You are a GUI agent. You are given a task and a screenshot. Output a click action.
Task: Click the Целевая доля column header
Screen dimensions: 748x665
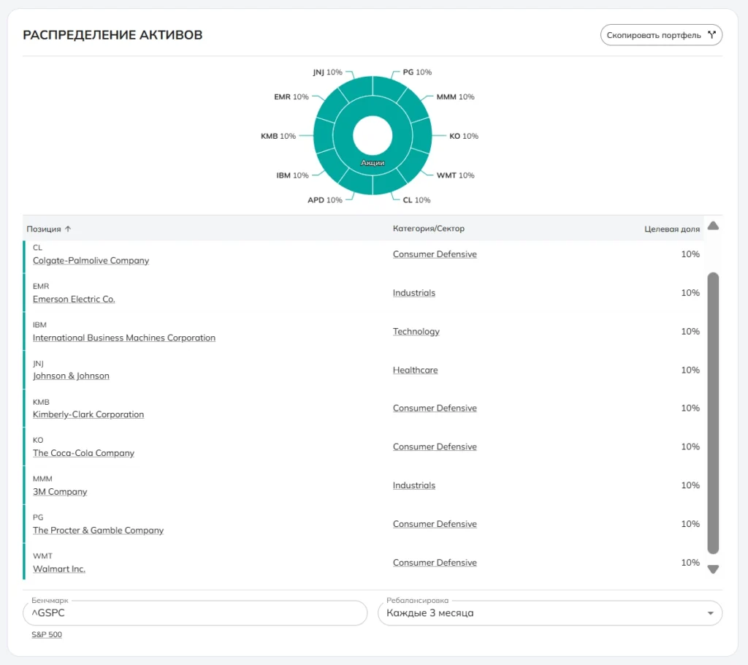point(672,229)
